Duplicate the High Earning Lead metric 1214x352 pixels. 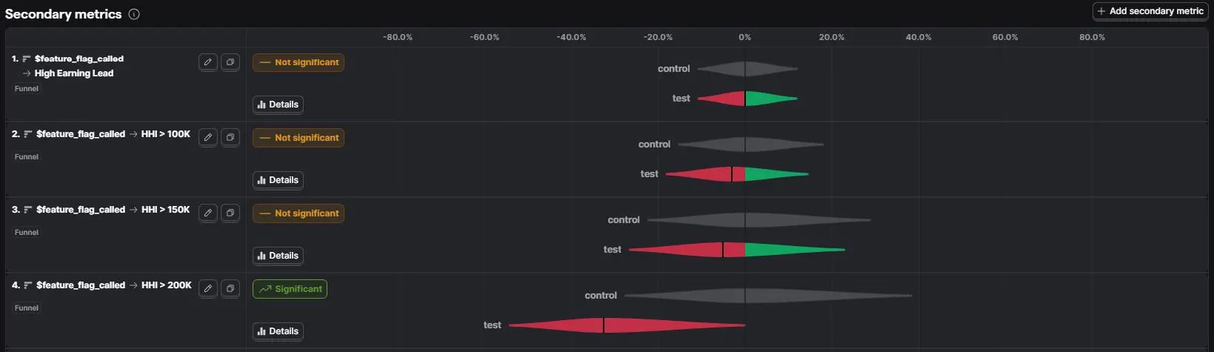click(230, 62)
